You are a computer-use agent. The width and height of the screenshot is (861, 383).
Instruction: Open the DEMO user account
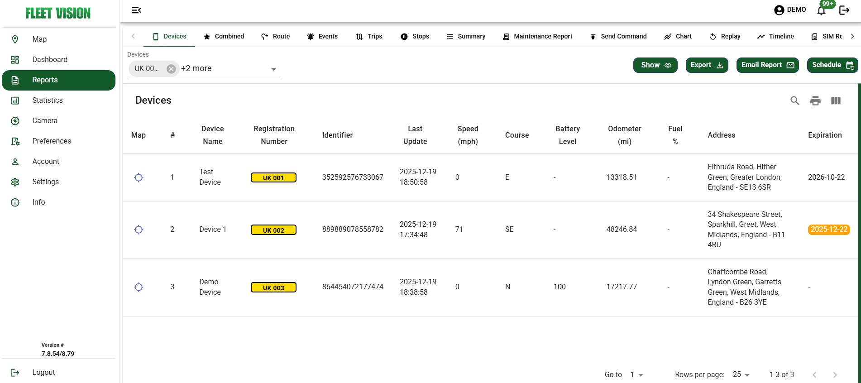(790, 10)
